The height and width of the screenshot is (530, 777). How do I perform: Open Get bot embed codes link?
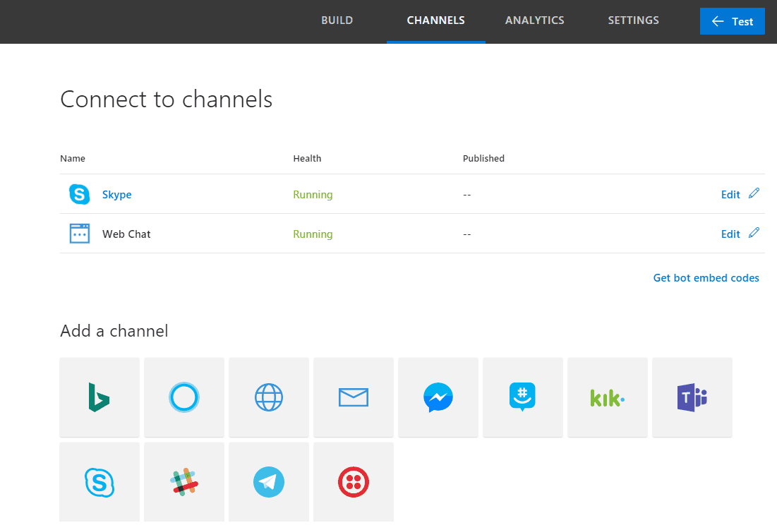706,278
